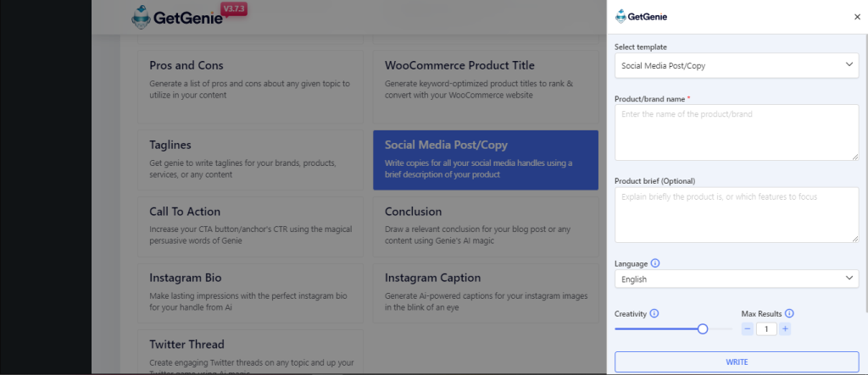The height and width of the screenshot is (375, 868).
Task: Open the Select template dropdown
Action: pyautogui.click(x=737, y=65)
